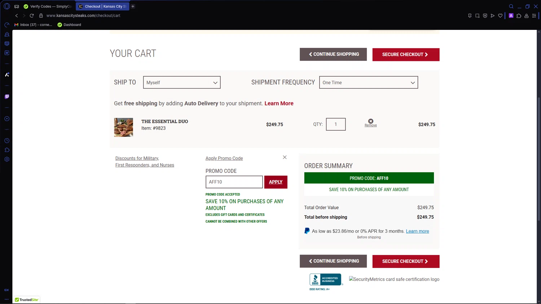This screenshot has height=304, width=541.
Task: Take a snapshot with the capture icon
Action: (477, 15)
